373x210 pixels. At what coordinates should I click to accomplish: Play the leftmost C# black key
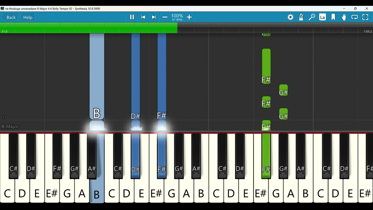pyautogui.click(x=13, y=156)
